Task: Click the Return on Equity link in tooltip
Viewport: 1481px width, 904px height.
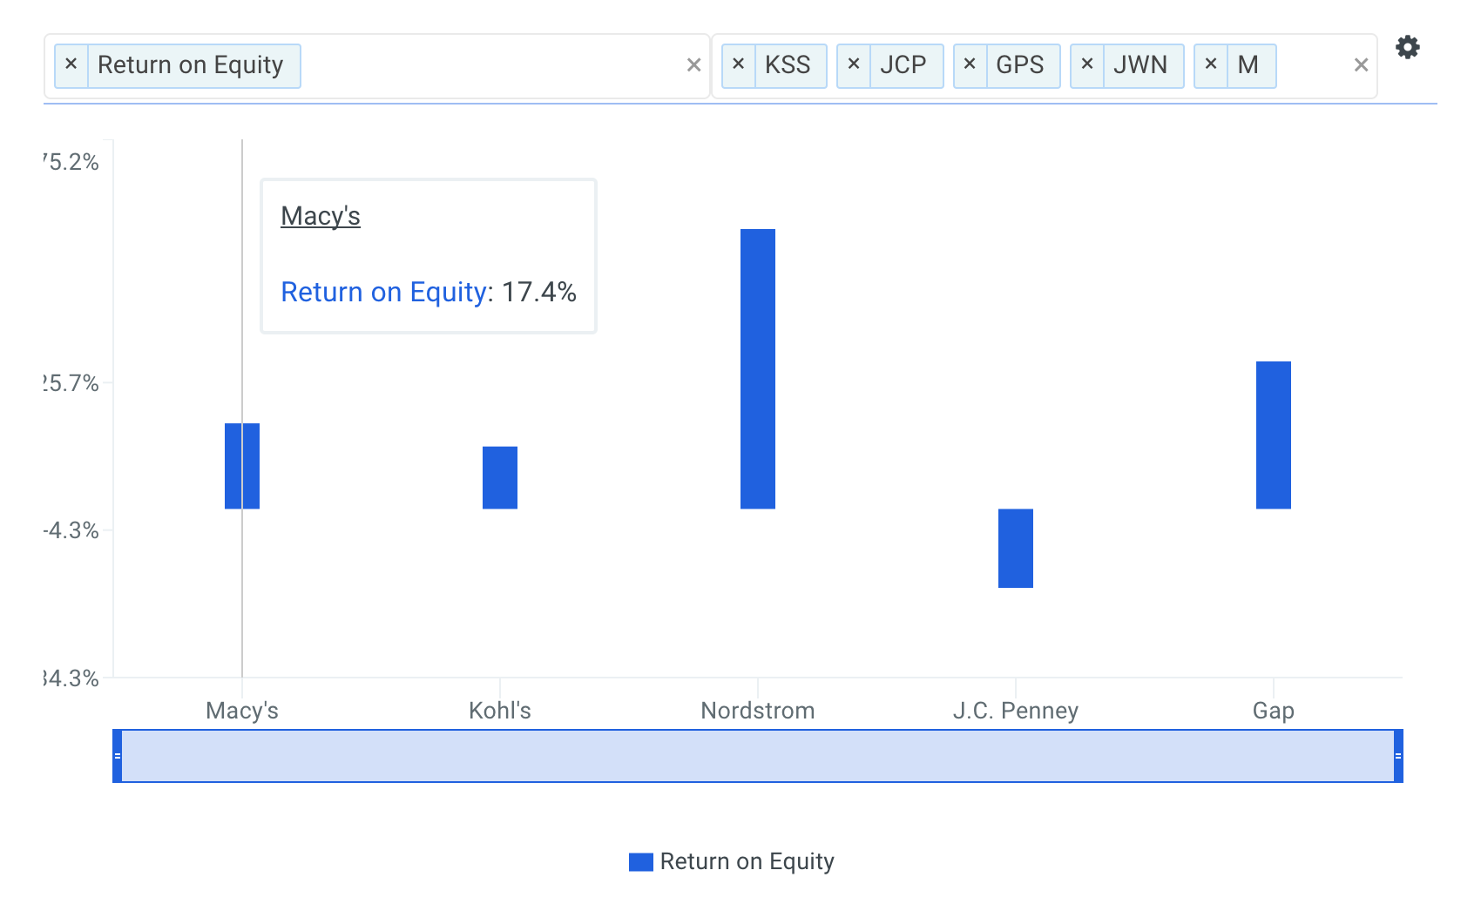Action: click(x=383, y=292)
